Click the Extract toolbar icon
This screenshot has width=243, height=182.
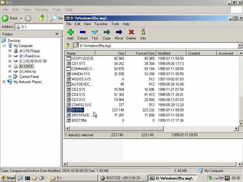pyautogui.click(x=82, y=32)
